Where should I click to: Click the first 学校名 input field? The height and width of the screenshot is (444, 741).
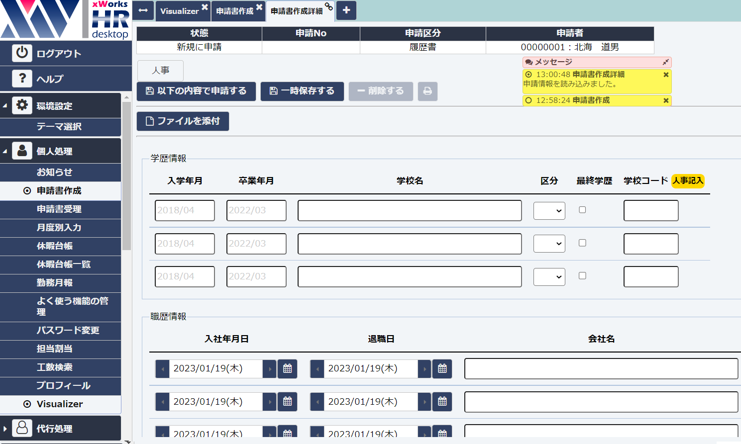coord(409,211)
